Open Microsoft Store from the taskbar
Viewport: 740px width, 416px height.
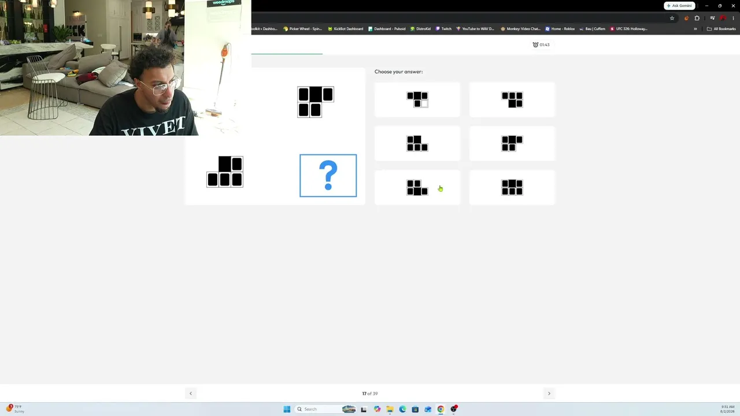point(415,409)
